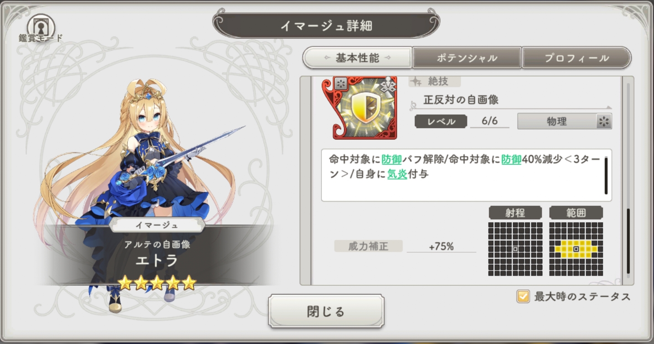Tap the 正反対の自画像 shield skill icon
Image resolution: width=654 pixels, height=344 pixels.
359,108
